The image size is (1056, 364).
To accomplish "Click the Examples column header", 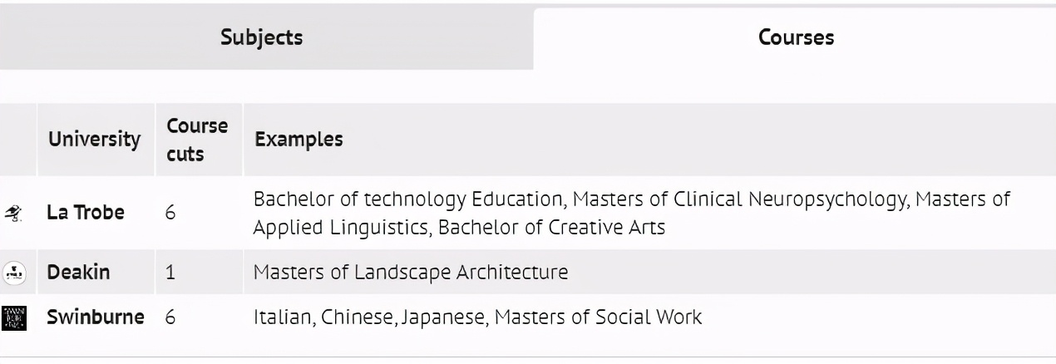I will pyautogui.click(x=299, y=140).
